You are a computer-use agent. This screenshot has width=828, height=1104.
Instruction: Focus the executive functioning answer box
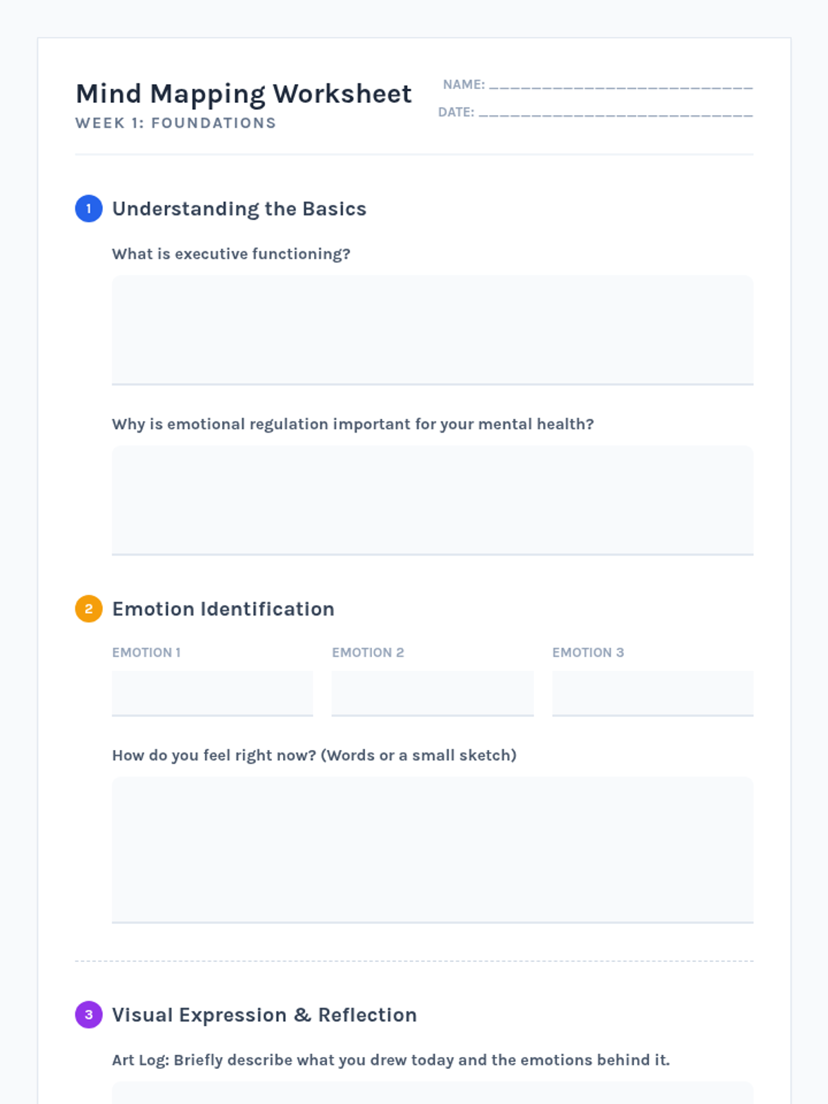pos(432,330)
